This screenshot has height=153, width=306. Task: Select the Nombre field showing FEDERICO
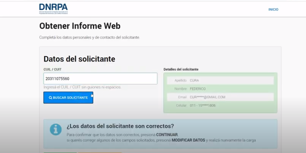tap(220, 89)
